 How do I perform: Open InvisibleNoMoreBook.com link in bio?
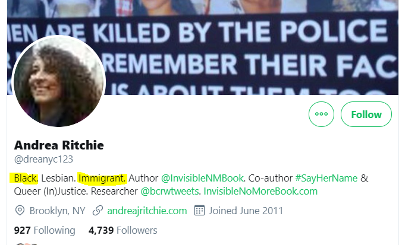click(x=260, y=191)
